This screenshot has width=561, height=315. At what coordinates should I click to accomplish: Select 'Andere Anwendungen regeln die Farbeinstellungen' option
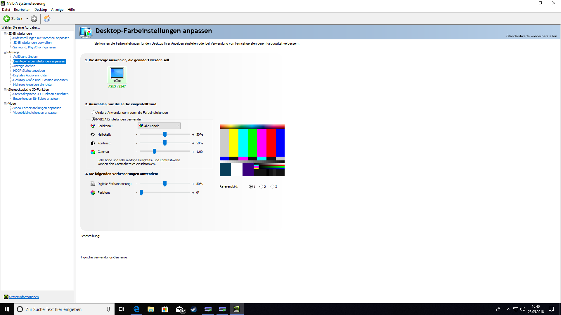(x=130, y=113)
